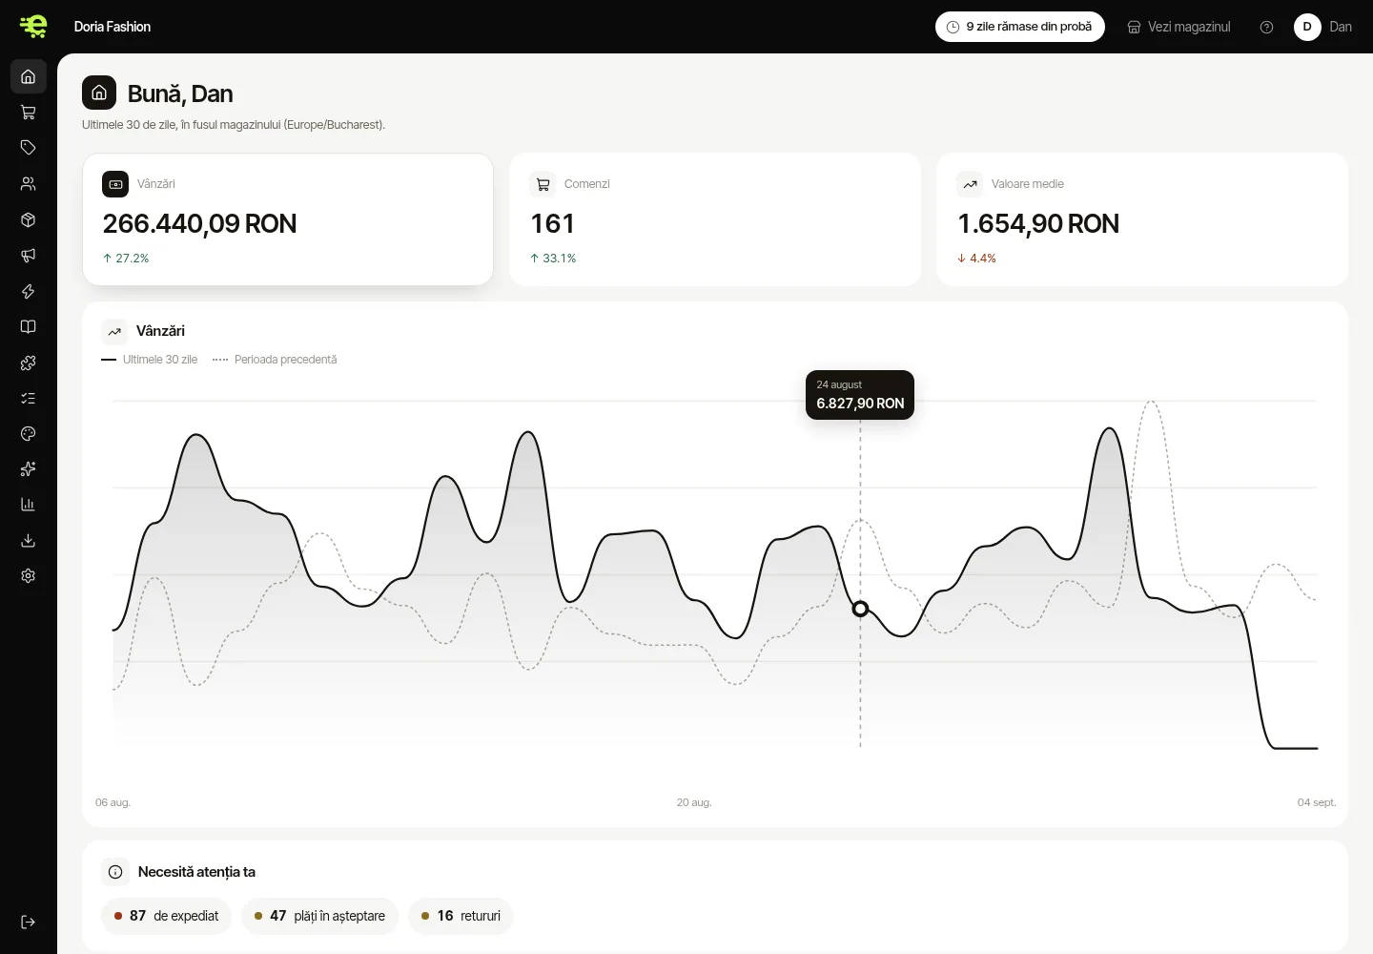Viewport: 1373px width, 954px height.
Task: Select the Comenzi summary card
Action: click(x=715, y=219)
